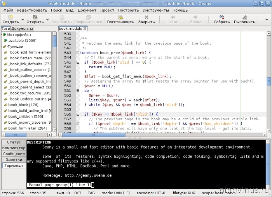
Task: Toggle the do-block fold at line 551
Action: click(x=78, y=90)
